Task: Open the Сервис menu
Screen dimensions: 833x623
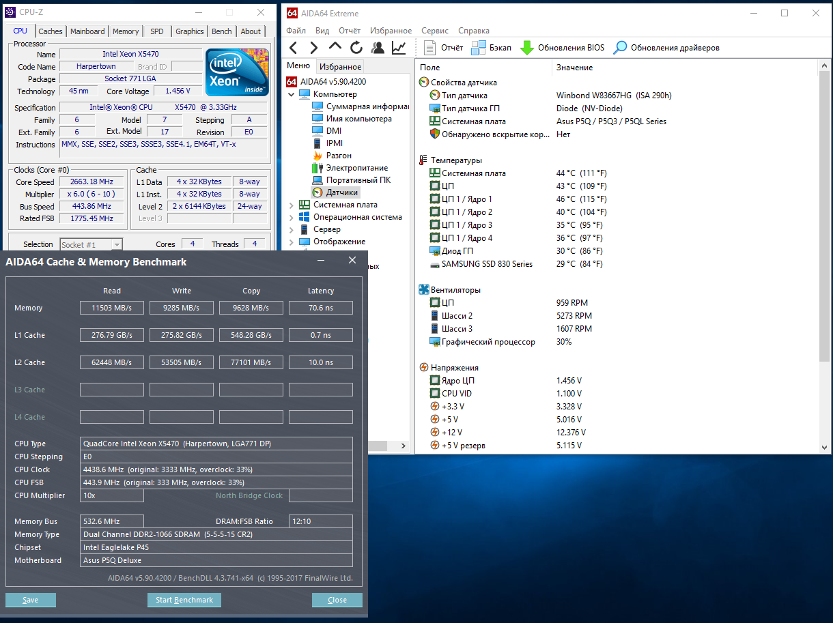Action: point(435,31)
